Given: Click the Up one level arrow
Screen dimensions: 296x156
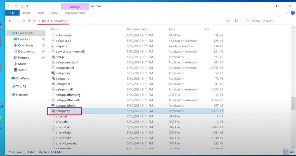Looking at the screenshot, I should (x=29, y=21).
